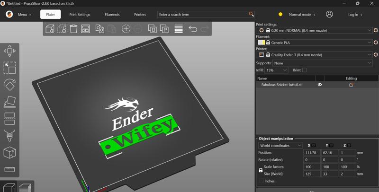379x192 pixels.
Task: Click the Position Y field 62.16
Action: point(329,152)
